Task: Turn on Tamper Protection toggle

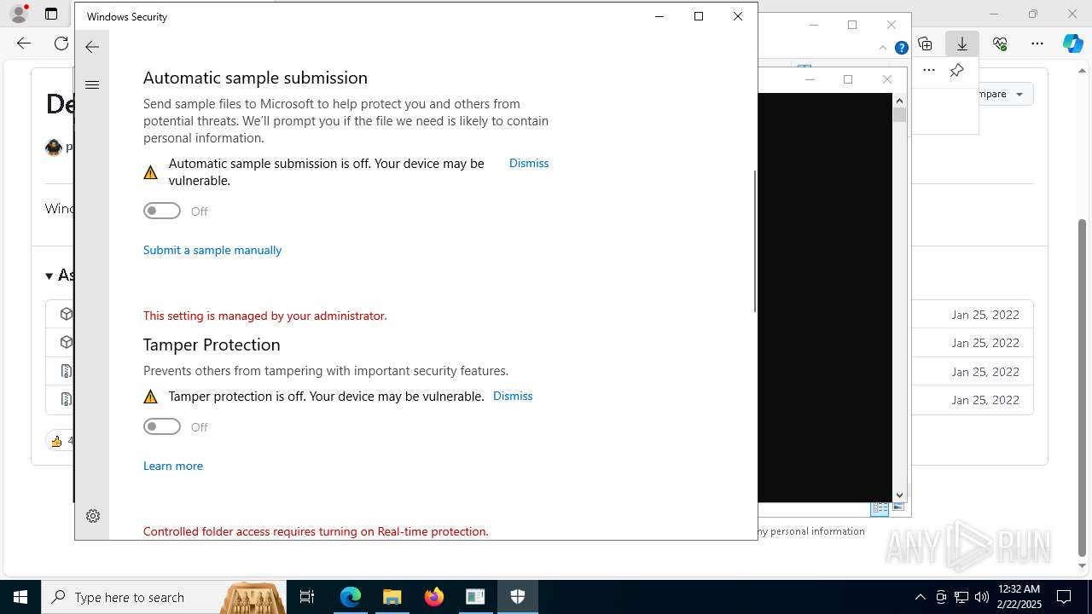Action: click(x=162, y=426)
